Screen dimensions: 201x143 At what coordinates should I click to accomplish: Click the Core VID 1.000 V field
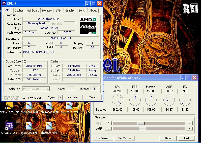(x=66, y=32)
